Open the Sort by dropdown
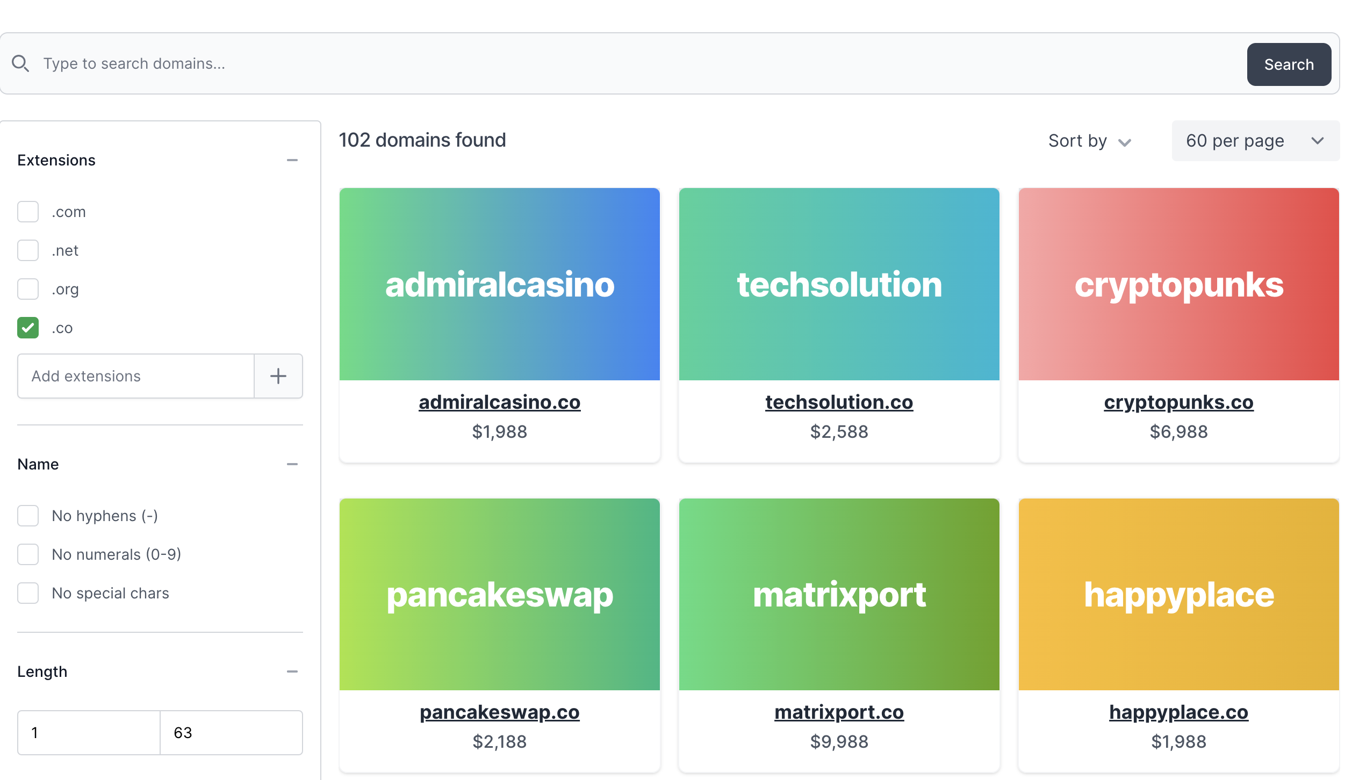Screen dimensions: 1352x780 (x=1090, y=141)
